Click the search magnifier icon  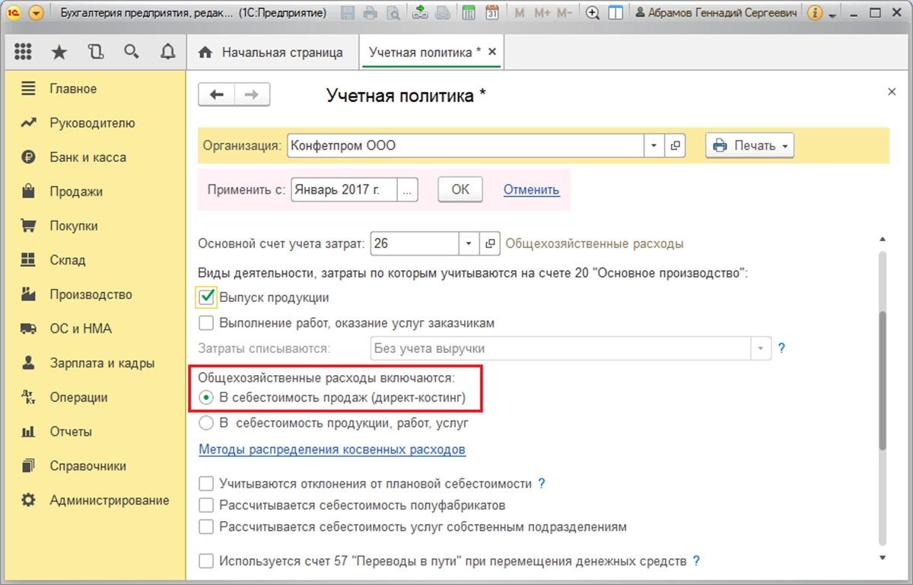point(132,52)
